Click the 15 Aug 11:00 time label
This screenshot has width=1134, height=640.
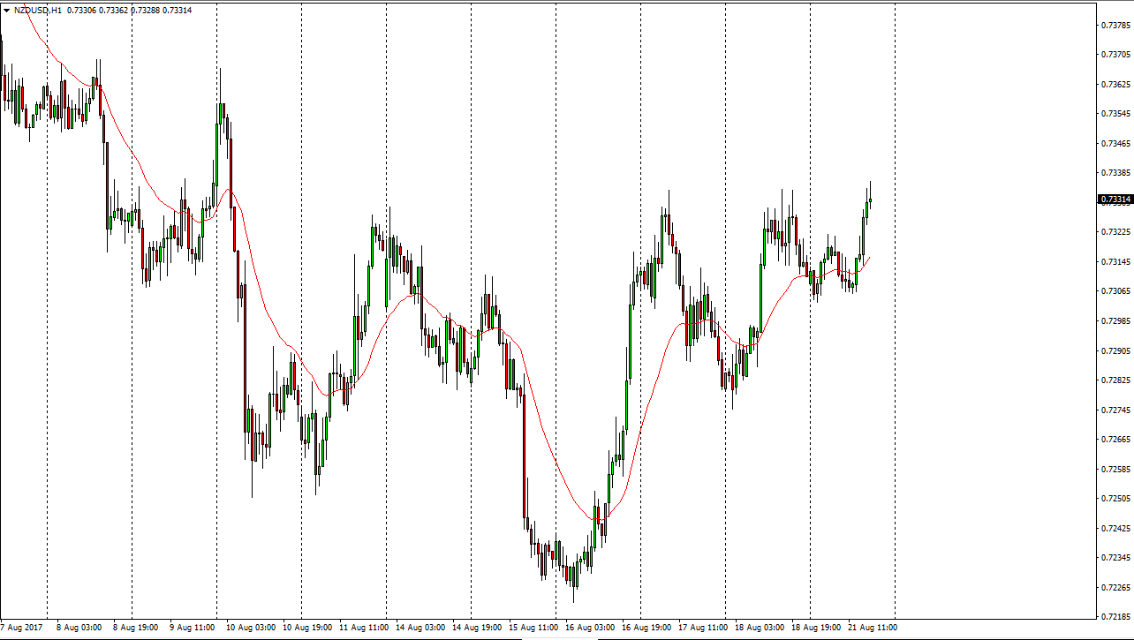pos(534,628)
